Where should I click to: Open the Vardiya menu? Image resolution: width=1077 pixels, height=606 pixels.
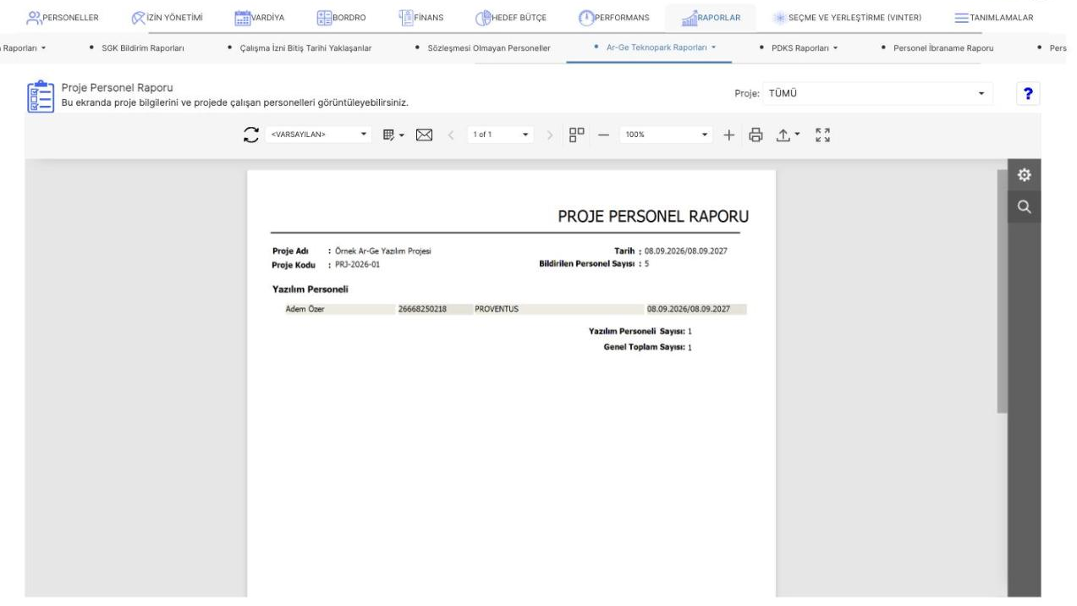(259, 17)
